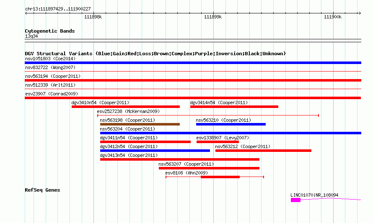Select the esv2527238 (McKernan2009) label
This screenshot has width=373, height=223.
pyautogui.click(x=128, y=111)
